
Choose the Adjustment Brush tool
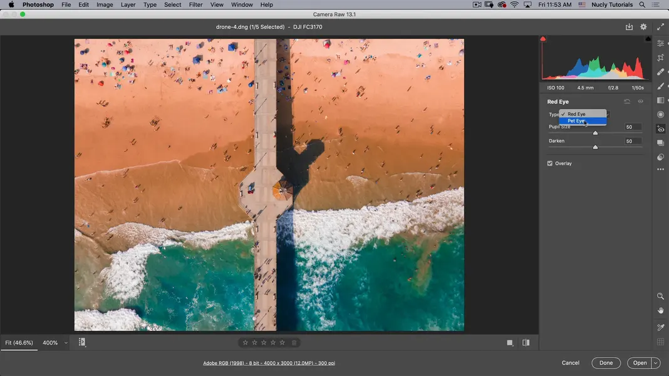tap(660, 86)
